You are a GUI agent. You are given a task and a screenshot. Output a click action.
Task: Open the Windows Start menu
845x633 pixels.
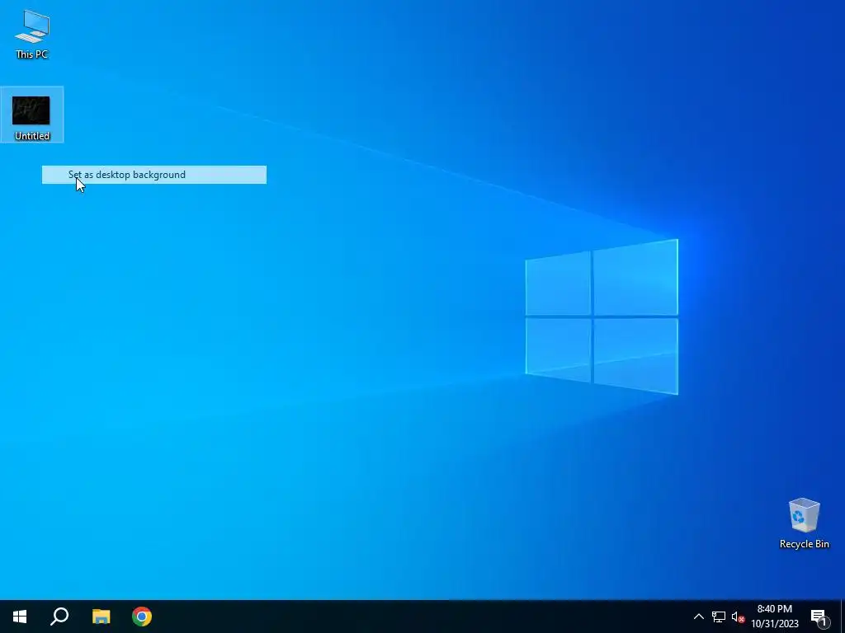point(20,617)
